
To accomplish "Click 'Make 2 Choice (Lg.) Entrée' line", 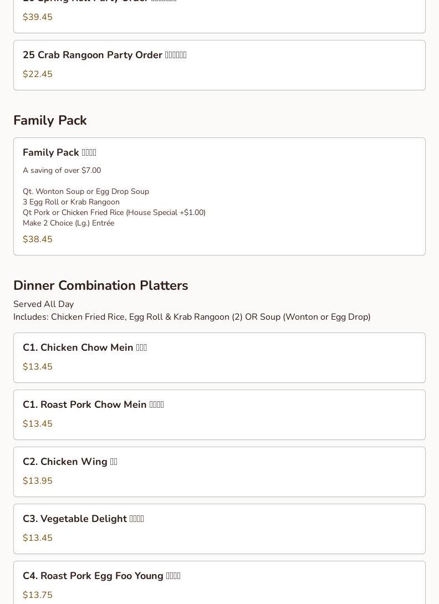I will point(68,223).
